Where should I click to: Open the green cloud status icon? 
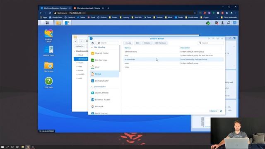coord(208,23)
